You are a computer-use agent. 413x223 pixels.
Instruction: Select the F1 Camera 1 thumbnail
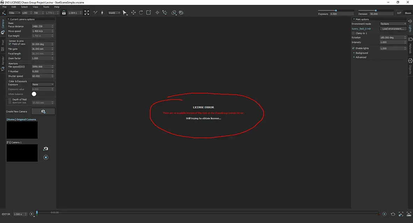point(22,153)
